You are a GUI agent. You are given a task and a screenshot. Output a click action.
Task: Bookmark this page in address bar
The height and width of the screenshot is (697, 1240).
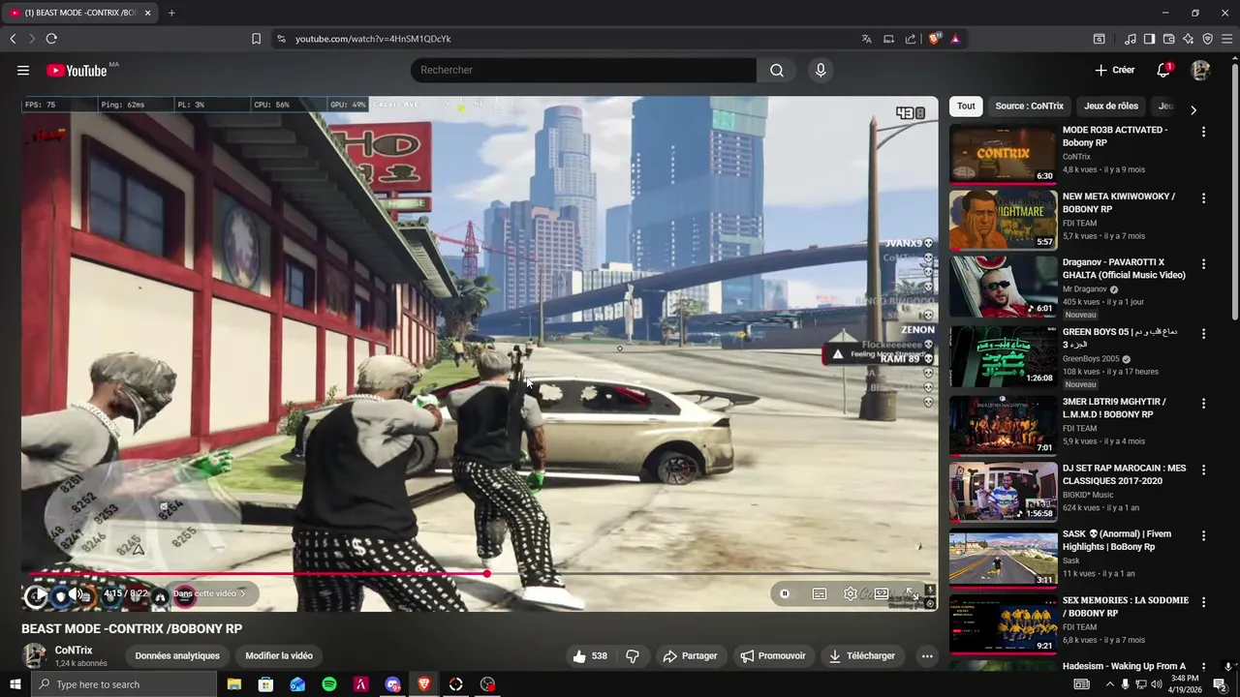click(x=256, y=39)
